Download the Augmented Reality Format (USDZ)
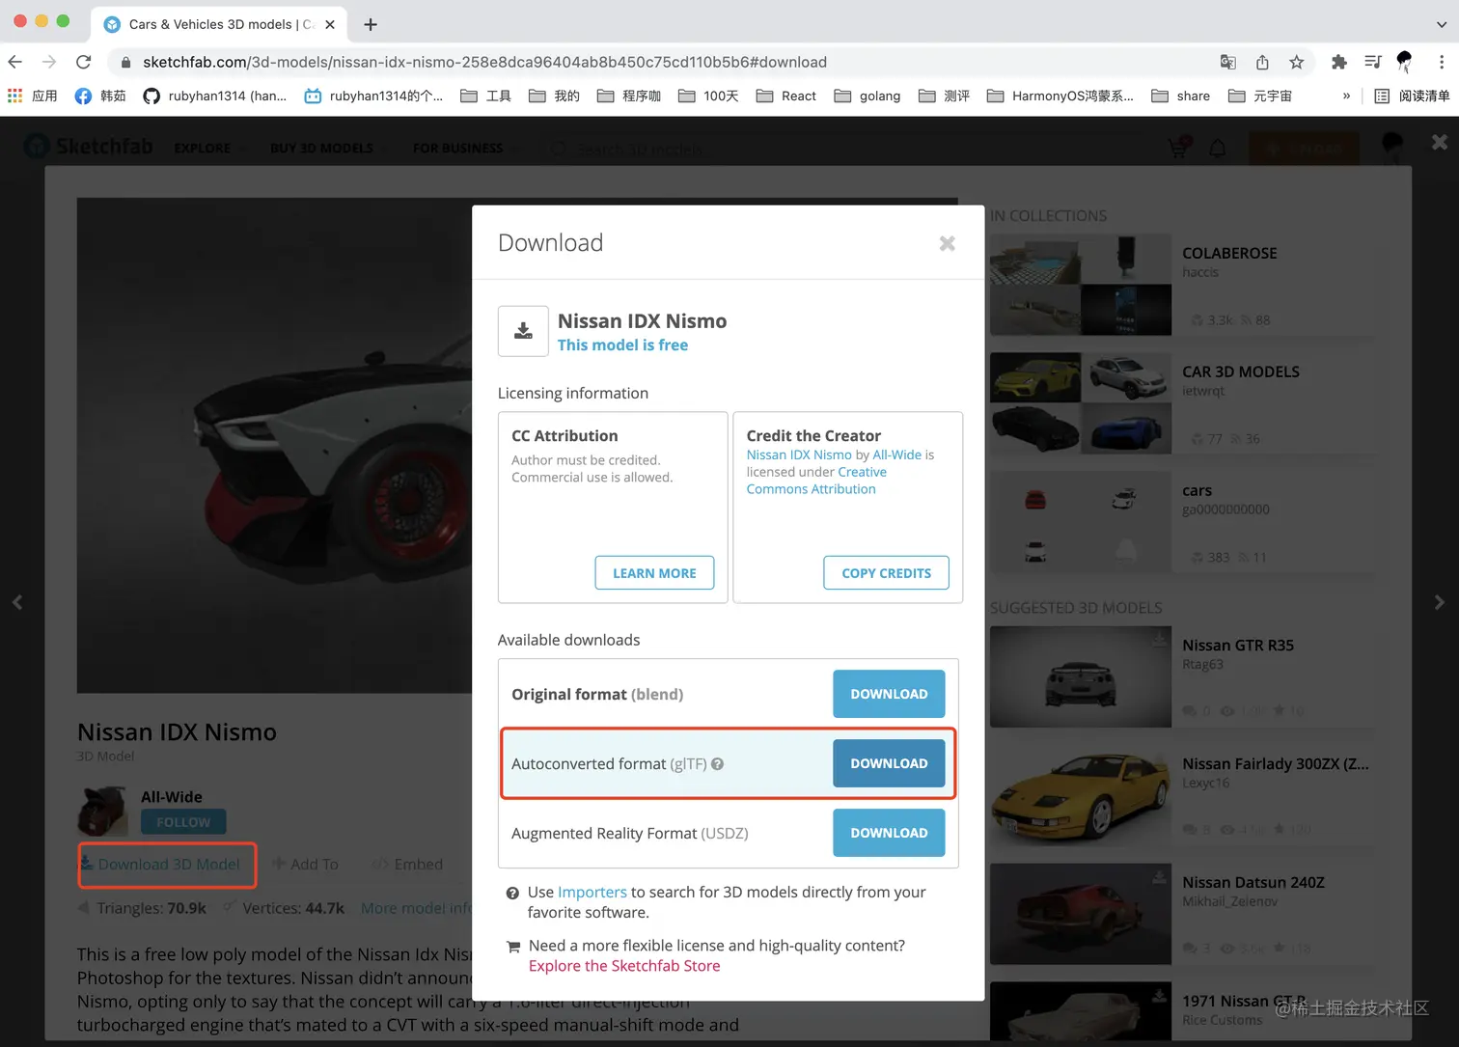This screenshot has width=1459, height=1047. point(889,833)
